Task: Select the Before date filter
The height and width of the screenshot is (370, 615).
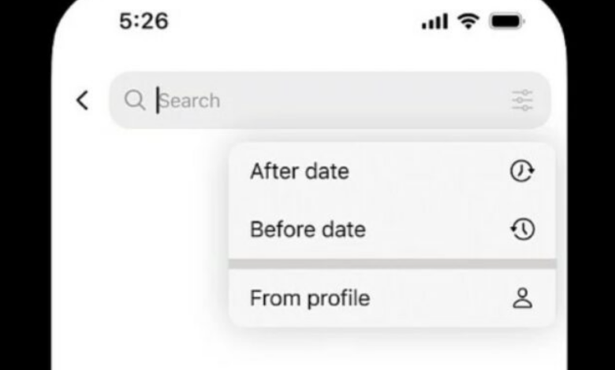Action: [392, 229]
